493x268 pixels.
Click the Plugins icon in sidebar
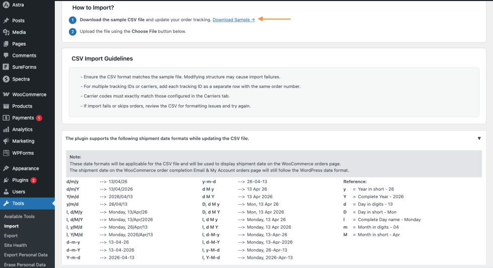coord(6,180)
